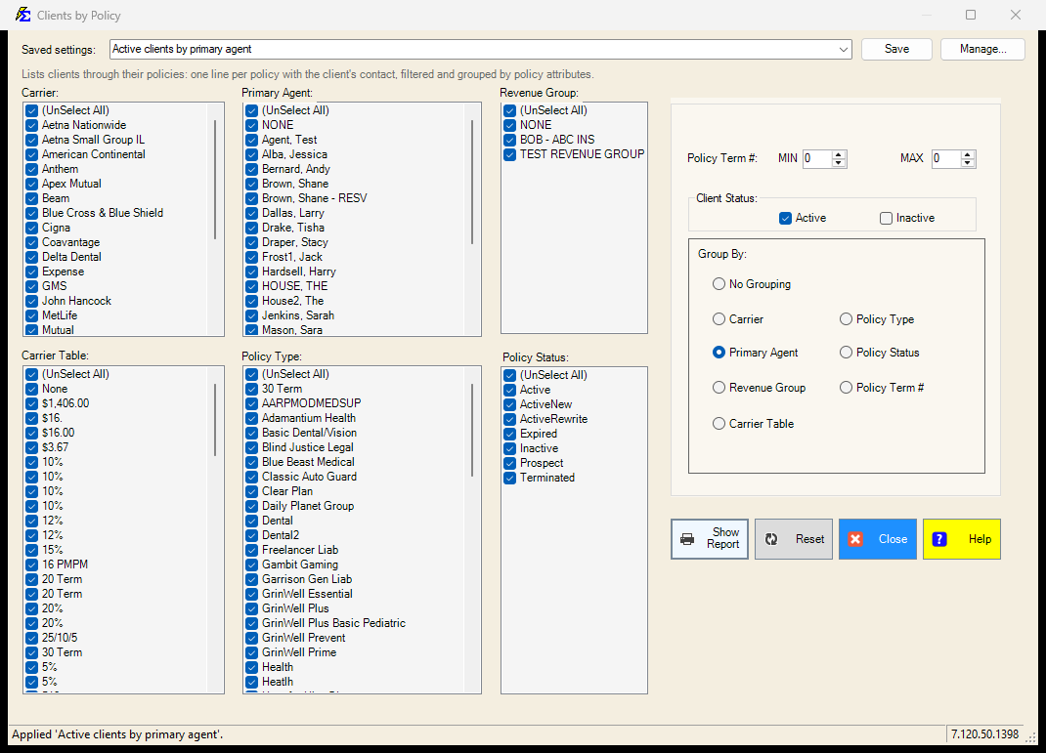This screenshot has height=753, width=1046.
Task: Uncheck Daily Planet Group policy type
Action: point(251,507)
